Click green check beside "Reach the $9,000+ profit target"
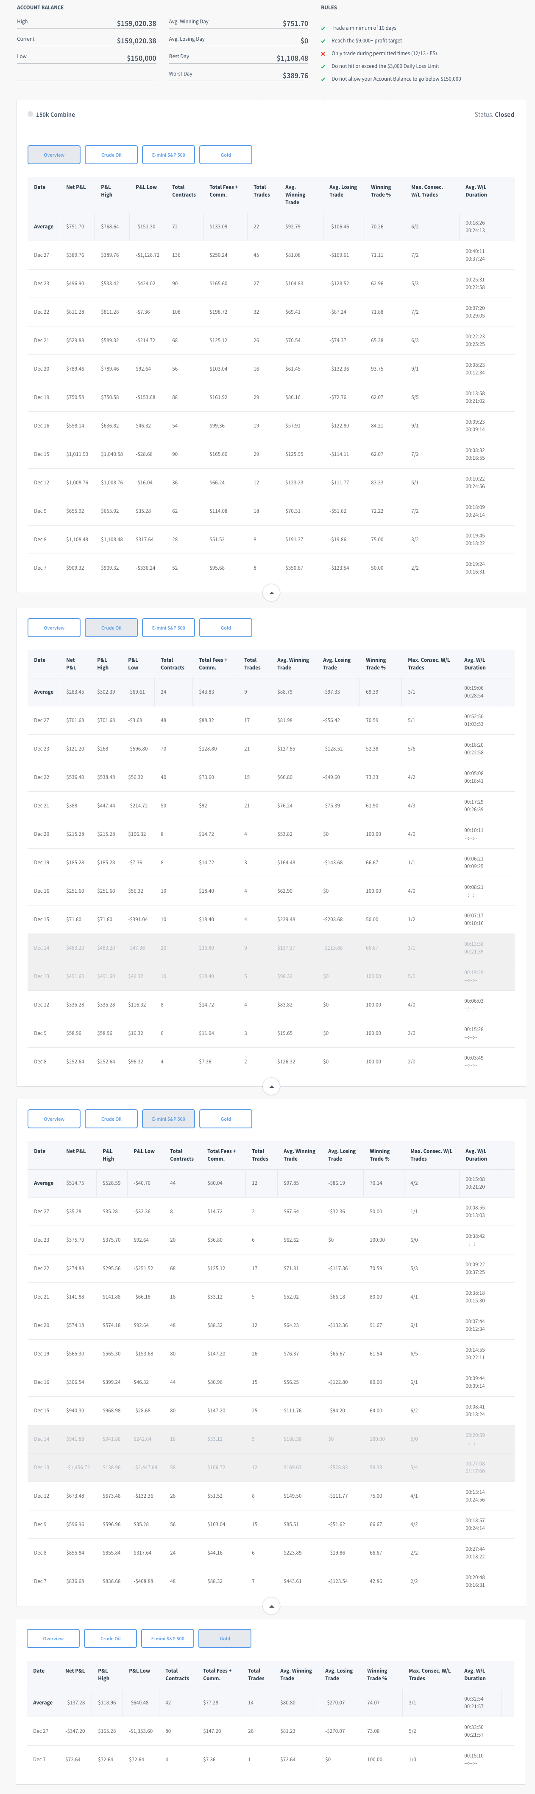This screenshot has height=1794, width=535. click(x=323, y=41)
